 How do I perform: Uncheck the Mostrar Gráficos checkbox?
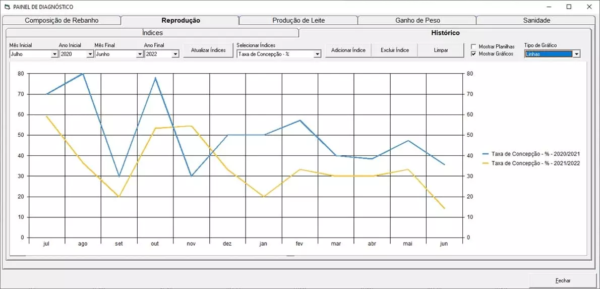click(x=473, y=53)
